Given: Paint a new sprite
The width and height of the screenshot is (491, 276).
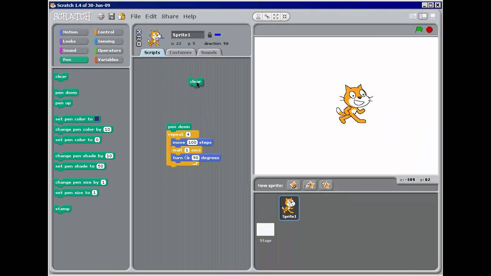Looking at the screenshot, I should tap(294, 185).
